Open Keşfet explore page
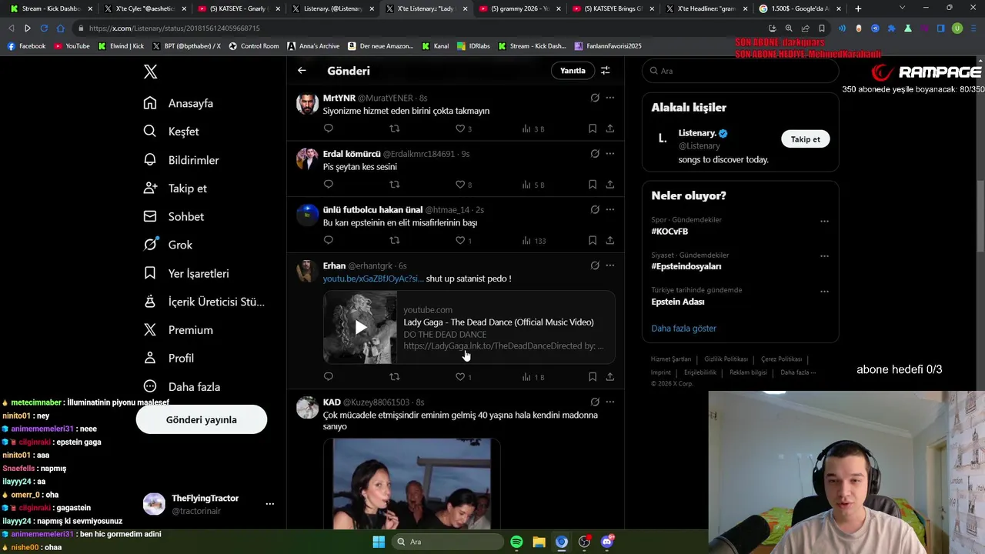Image resolution: width=985 pixels, height=554 pixels. 171,132
